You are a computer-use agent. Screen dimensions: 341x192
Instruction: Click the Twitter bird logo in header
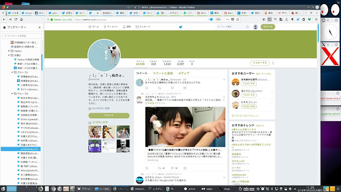pos(180,27)
